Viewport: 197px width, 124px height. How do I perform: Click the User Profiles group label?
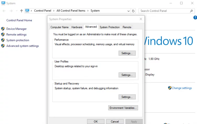pyautogui.click(x=61, y=61)
